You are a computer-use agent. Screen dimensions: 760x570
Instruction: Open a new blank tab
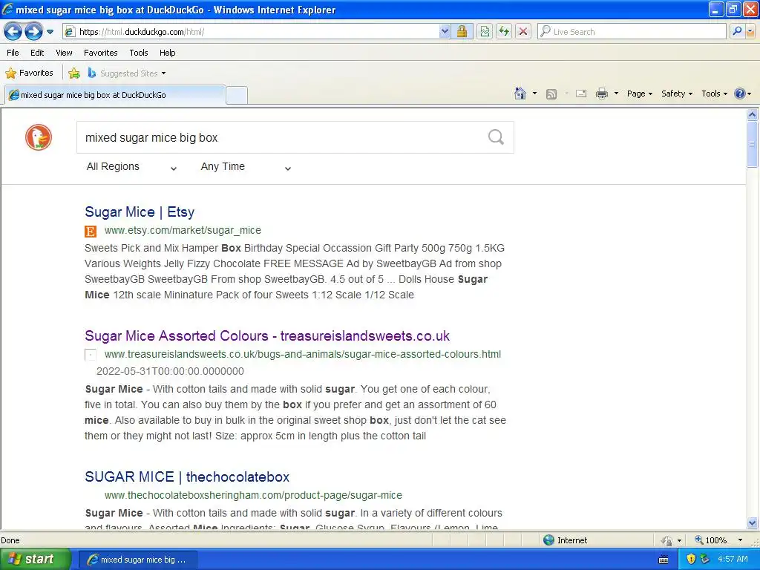[x=237, y=95]
